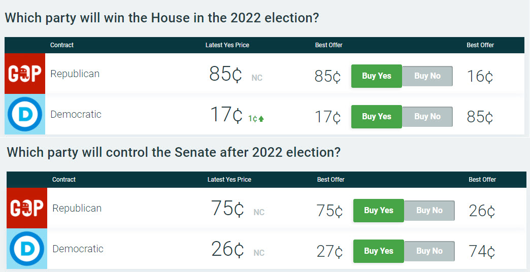Buy Yes on Republican House contract
Screen dimensions: 530x272
click(377, 76)
